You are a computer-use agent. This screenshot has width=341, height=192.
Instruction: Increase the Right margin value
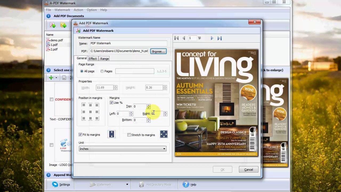pos(165,113)
